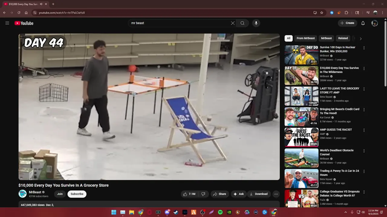Clear the search text with the X
This screenshot has height=217, width=387.
click(233, 23)
